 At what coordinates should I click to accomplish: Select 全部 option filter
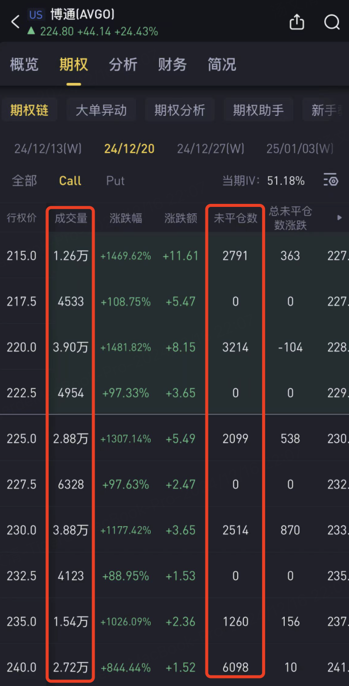[24, 181]
